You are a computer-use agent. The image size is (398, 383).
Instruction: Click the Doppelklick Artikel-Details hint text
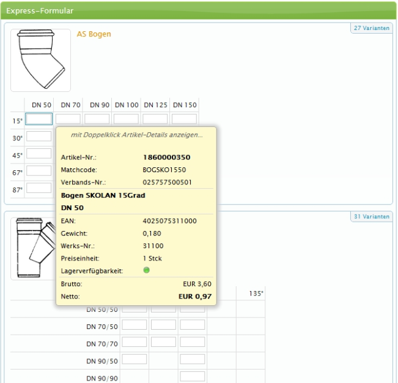click(136, 135)
